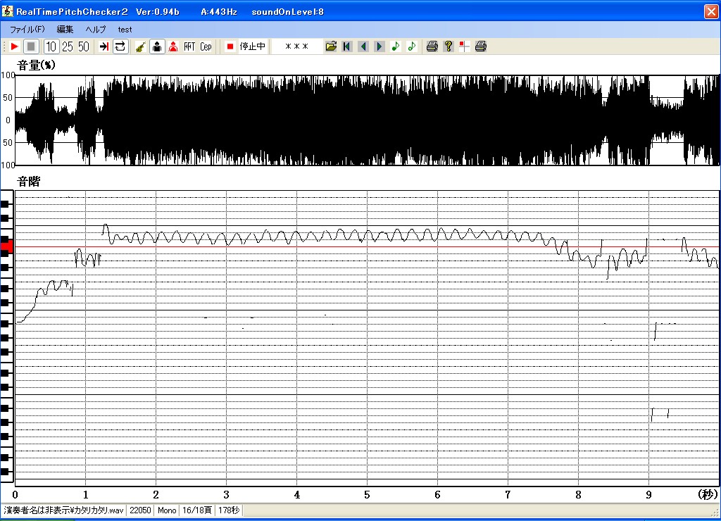Select the violin instrument mode icon

[x=141, y=46]
